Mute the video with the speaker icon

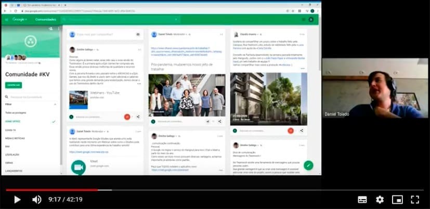[x=37, y=200]
